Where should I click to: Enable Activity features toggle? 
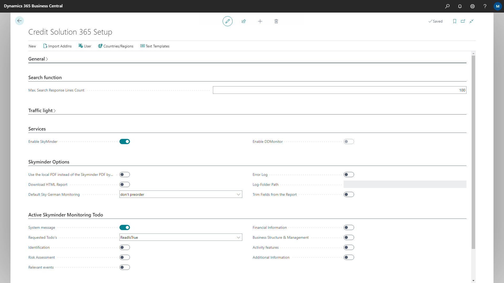349,247
